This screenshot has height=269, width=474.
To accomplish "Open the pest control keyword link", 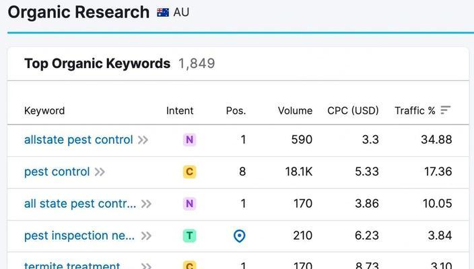I will pos(57,171).
